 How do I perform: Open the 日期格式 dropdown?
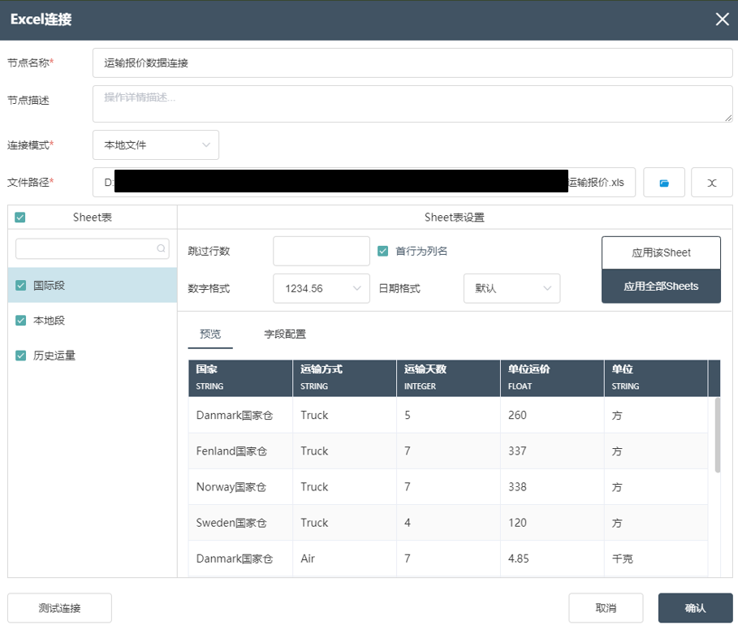tap(511, 288)
